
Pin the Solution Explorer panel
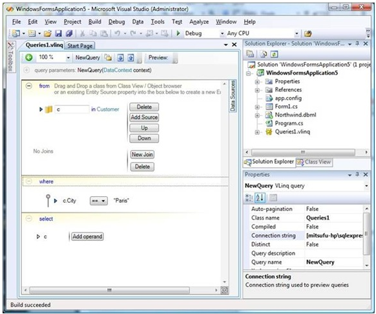point(357,43)
